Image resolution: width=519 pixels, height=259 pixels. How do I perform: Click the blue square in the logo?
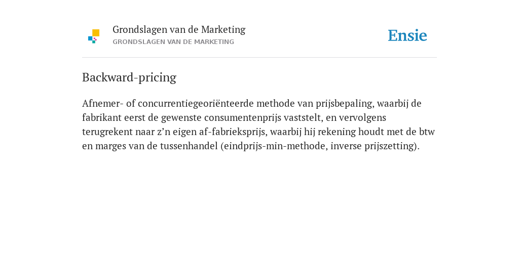click(90, 38)
